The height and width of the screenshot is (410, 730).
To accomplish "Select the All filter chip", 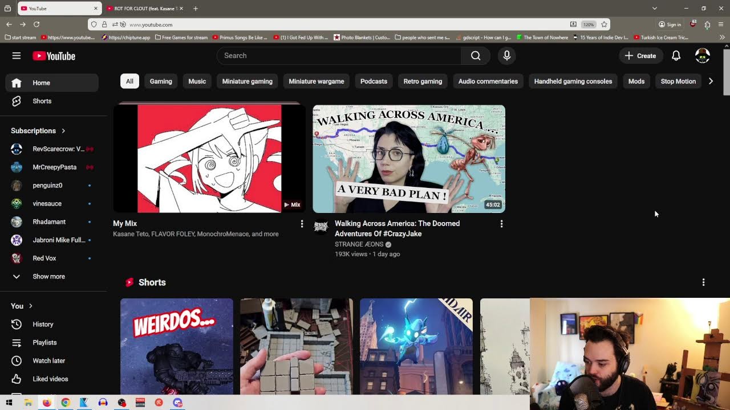I will 129,81.
